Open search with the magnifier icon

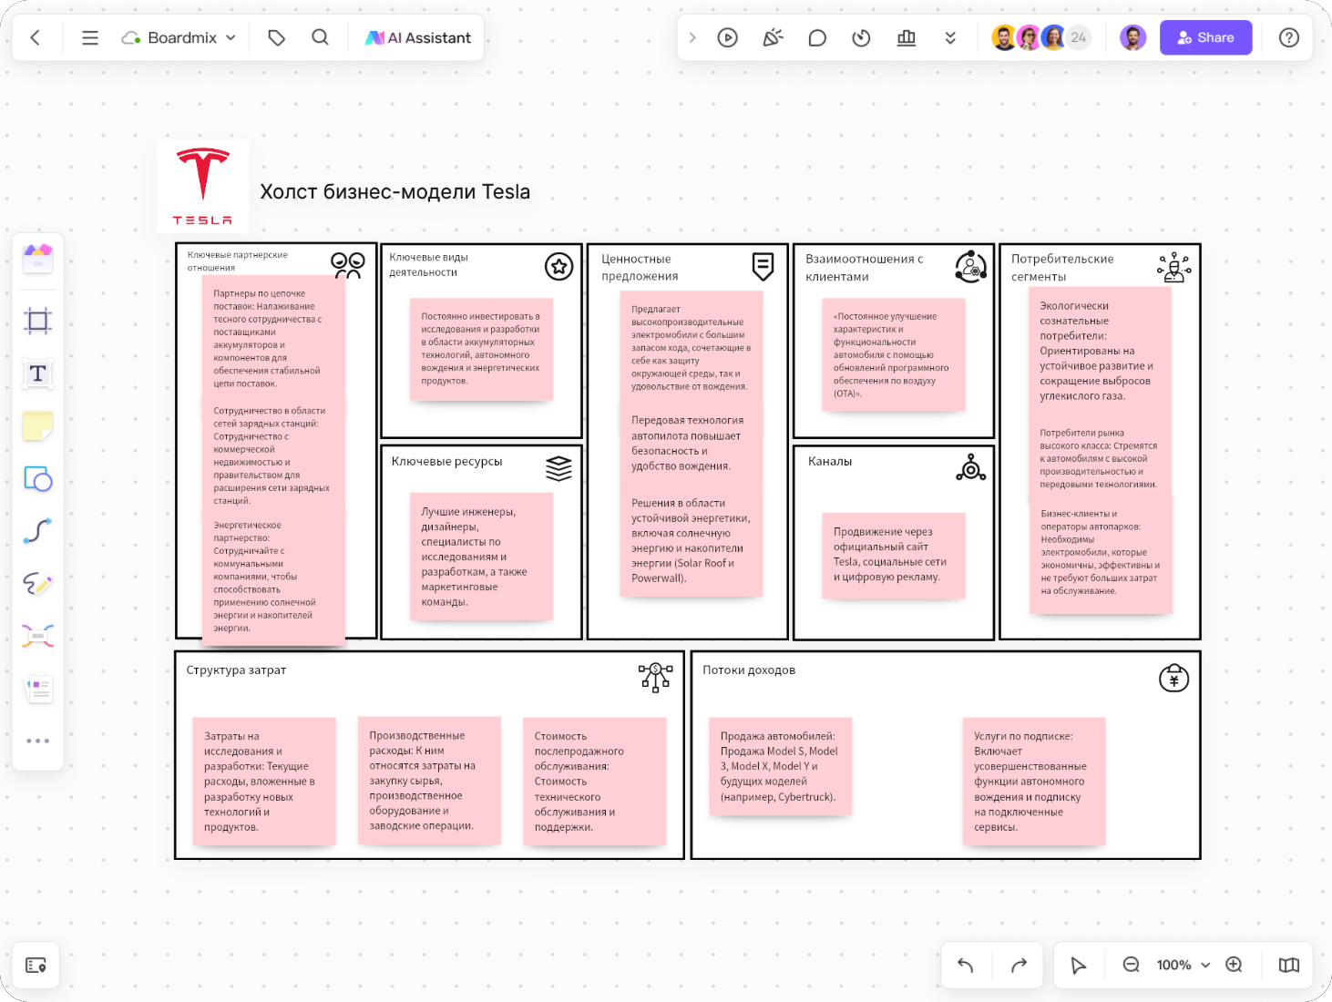point(320,37)
